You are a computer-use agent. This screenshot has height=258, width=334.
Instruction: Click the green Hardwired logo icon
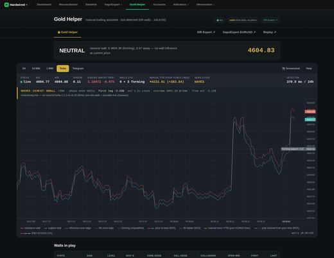pyautogui.click(x=6, y=4)
